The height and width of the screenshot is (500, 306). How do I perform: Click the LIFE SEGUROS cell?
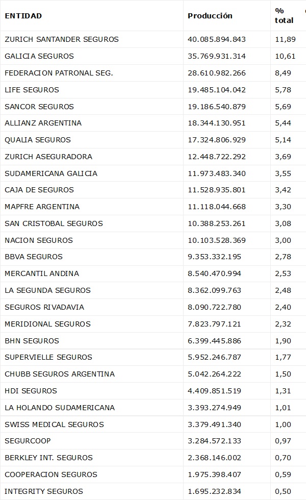[x=32, y=90]
